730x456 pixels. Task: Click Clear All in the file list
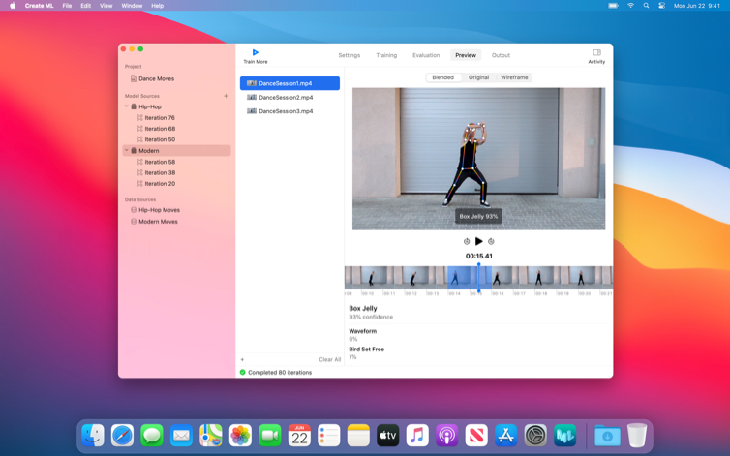pyautogui.click(x=329, y=359)
